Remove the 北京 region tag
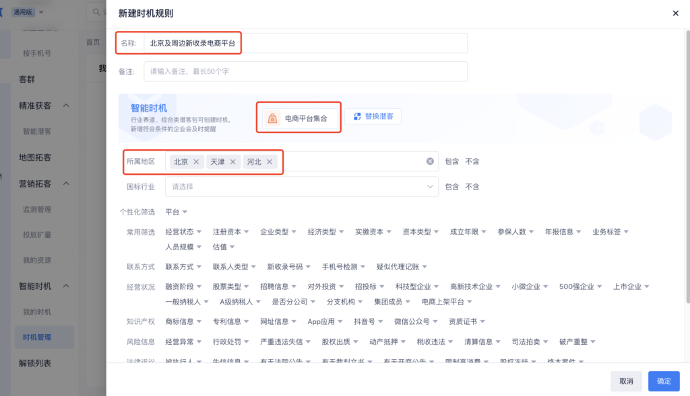 click(196, 162)
